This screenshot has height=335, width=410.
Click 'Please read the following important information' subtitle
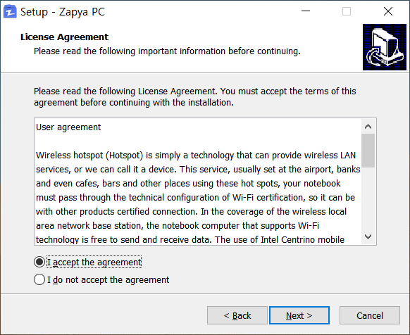click(167, 51)
